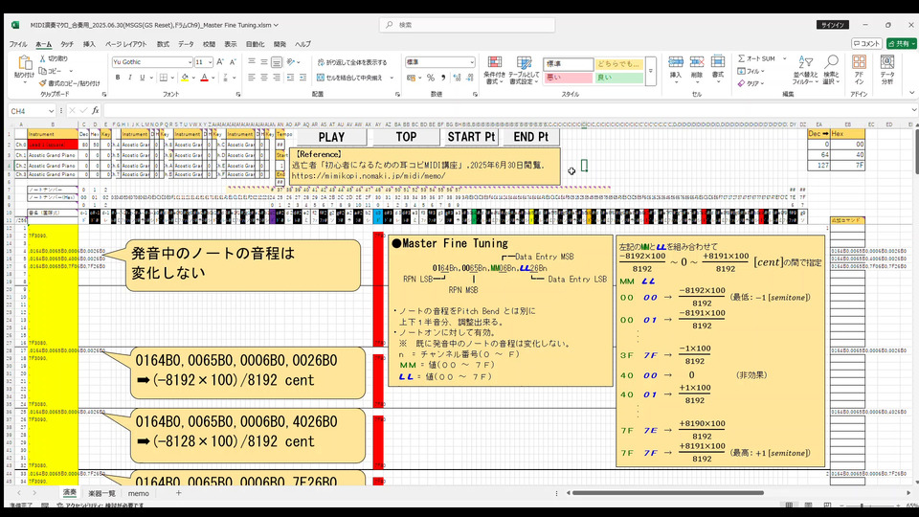Switch to the 楽器一覧 sheet tab
This screenshot has height=517, width=919.
tap(101, 493)
